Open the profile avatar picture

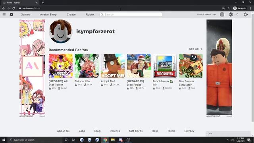[x=60, y=31]
